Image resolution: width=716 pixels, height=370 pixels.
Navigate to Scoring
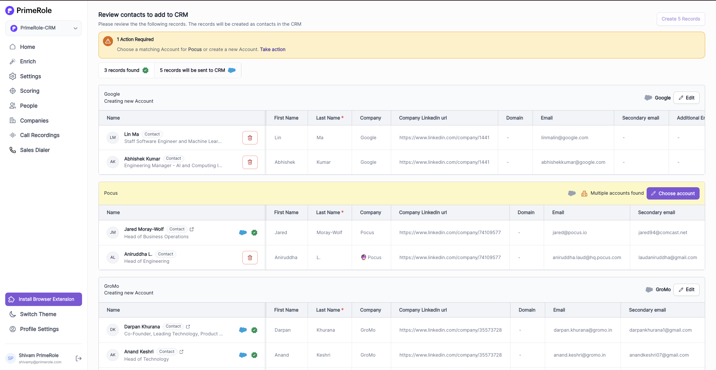point(30,91)
